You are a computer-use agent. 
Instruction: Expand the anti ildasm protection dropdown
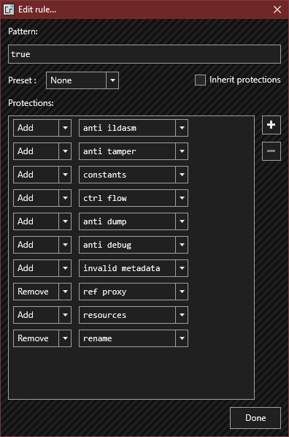point(134,128)
